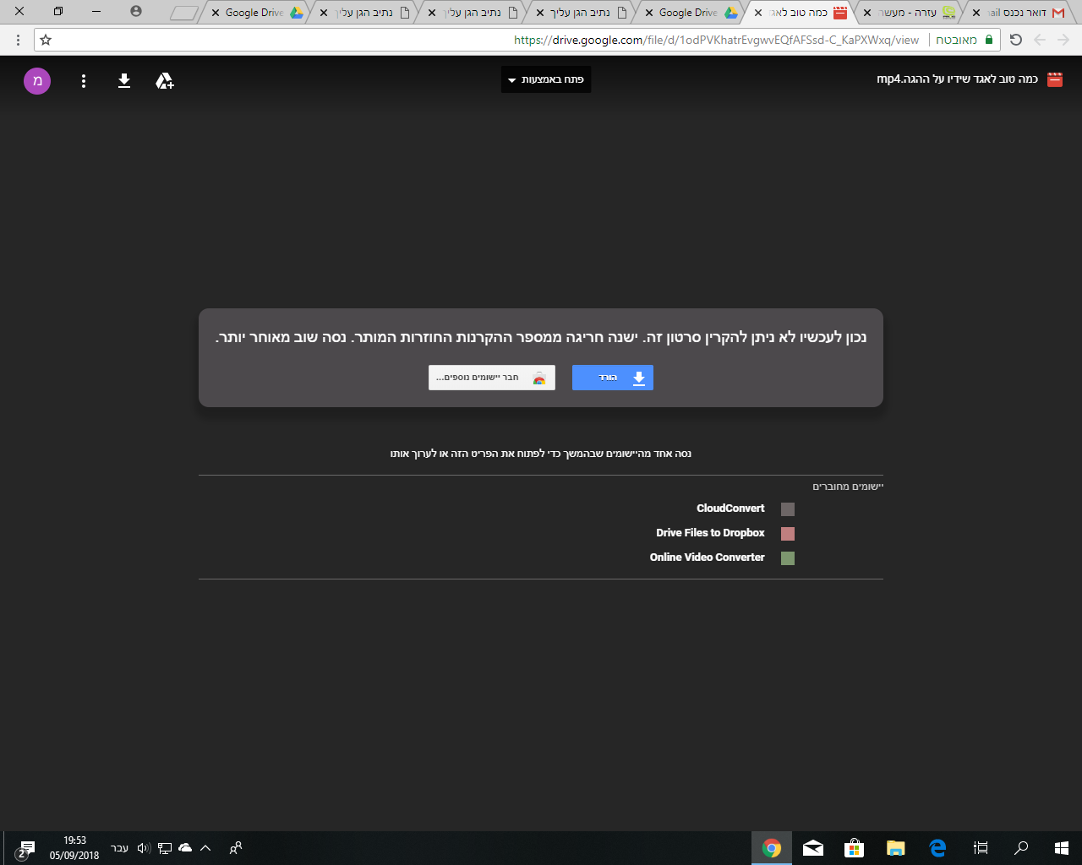Screen dimensions: 1082x865
Task: Open the Mail app from the taskbar
Action: point(813,848)
